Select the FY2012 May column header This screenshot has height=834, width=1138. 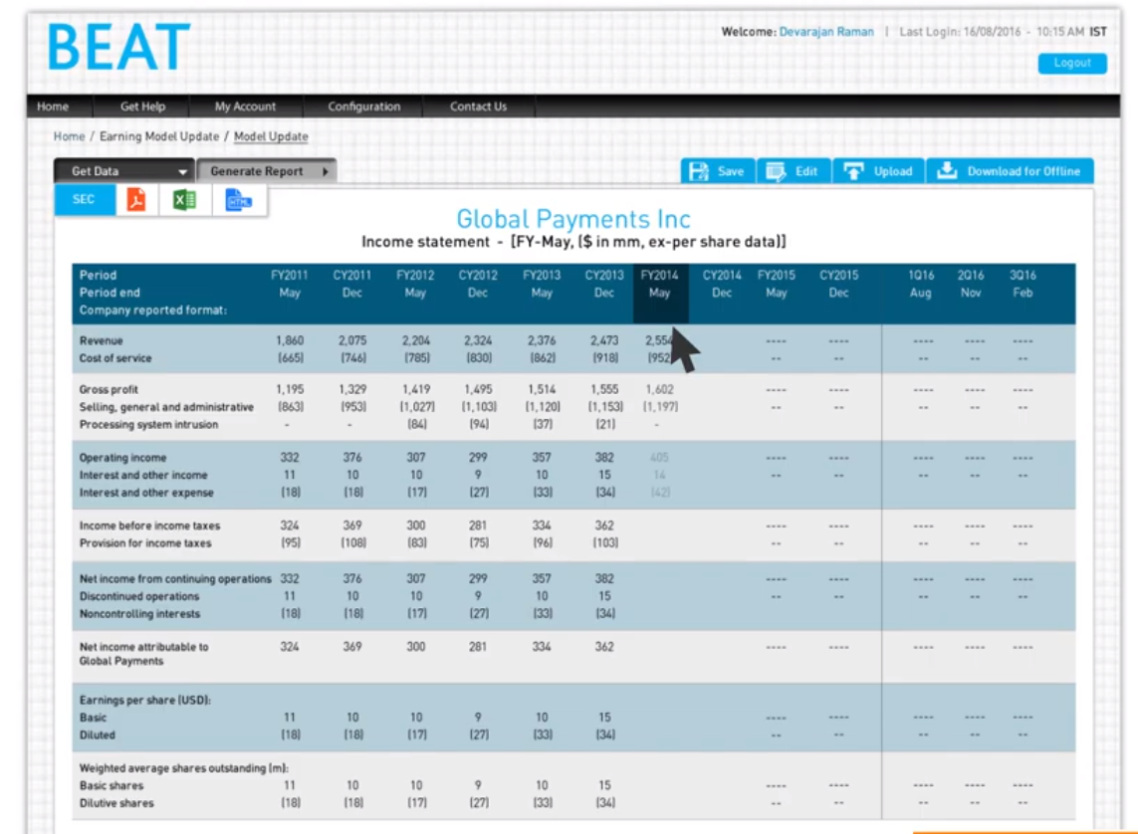(415, 285)
